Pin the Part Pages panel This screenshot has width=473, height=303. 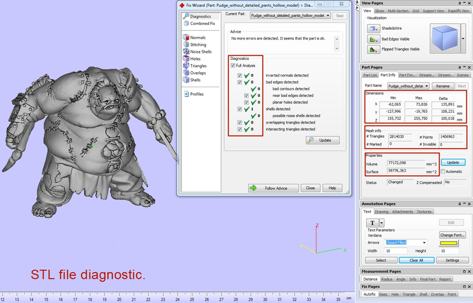pyautogui.click(x=460, y=67)
